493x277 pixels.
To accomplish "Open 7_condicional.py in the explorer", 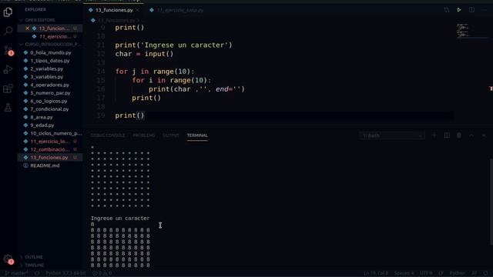I will 50,109.
